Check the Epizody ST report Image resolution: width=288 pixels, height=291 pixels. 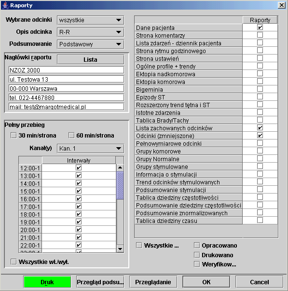coord(260,97)
